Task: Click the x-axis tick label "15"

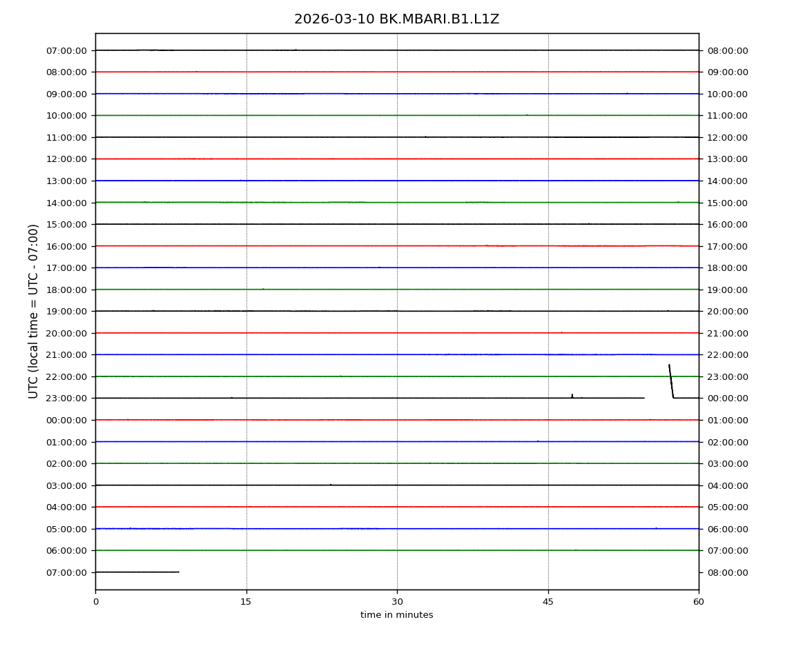Action: (246, 602)
